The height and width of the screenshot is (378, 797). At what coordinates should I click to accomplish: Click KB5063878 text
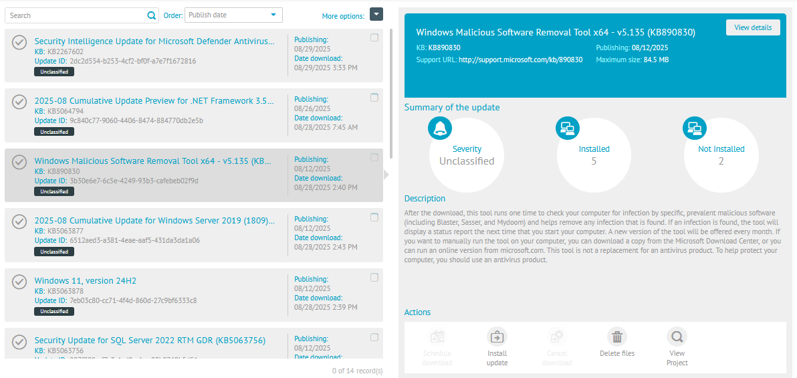66,291
